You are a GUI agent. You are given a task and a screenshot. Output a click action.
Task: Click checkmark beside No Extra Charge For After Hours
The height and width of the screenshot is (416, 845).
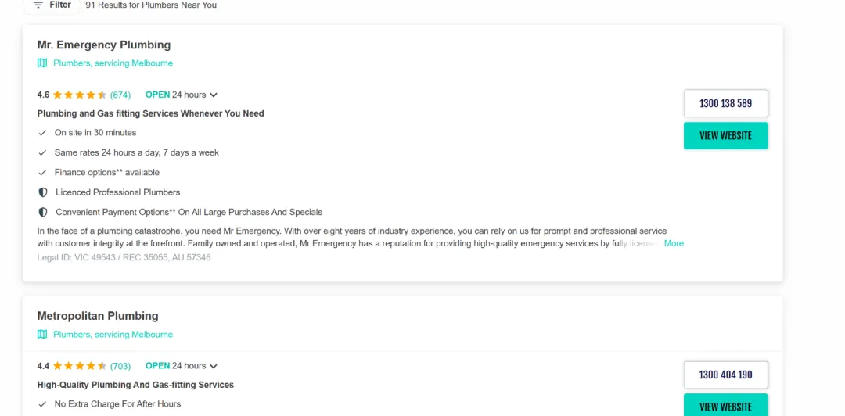tap(43, 404)
